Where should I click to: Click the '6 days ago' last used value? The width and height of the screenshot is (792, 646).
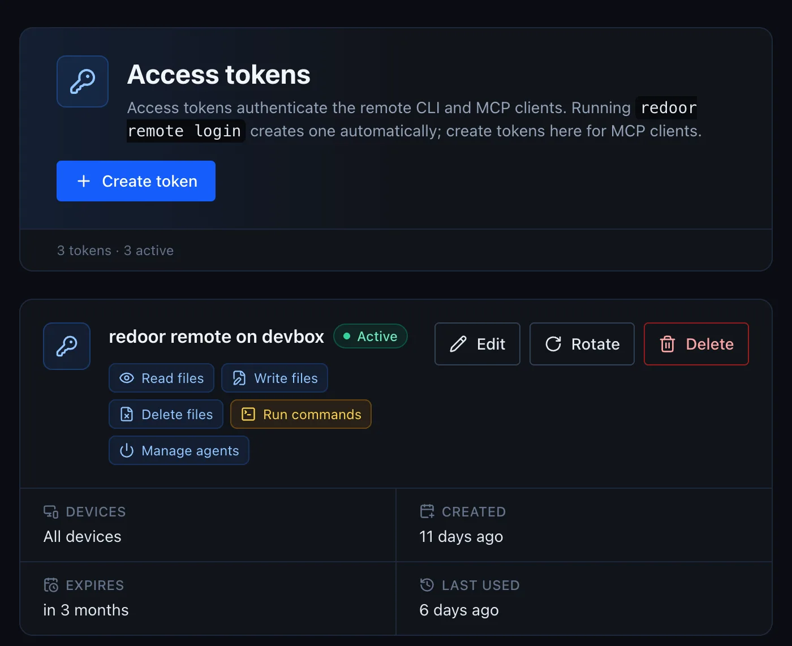click(x=459, y=610)
